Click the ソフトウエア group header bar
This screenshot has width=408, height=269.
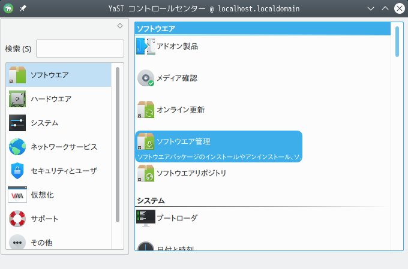(x=263, y=29)
